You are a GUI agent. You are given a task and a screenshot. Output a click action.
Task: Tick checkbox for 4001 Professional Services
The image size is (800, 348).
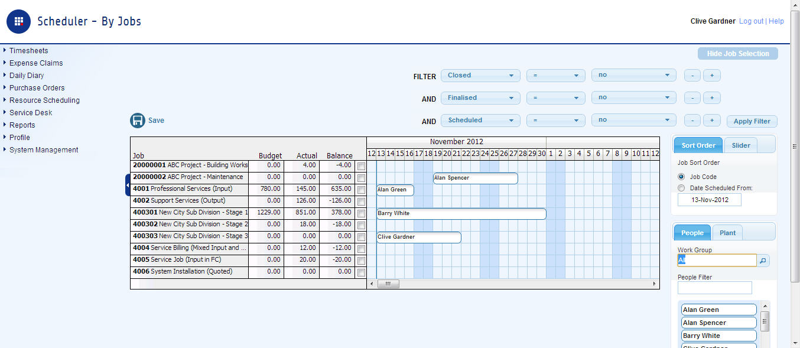[361, 190]
